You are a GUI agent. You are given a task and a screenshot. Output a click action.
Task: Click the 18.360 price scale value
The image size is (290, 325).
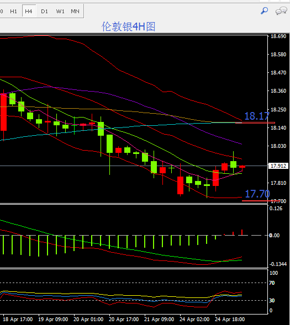point(278,91)
